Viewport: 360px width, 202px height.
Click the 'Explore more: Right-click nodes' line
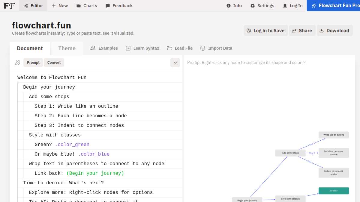point(91,192)
